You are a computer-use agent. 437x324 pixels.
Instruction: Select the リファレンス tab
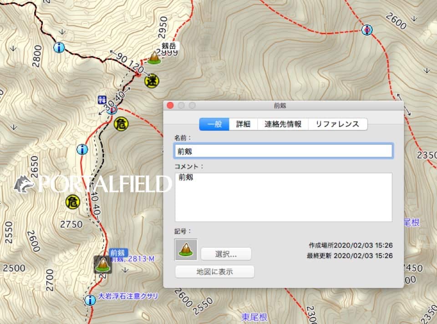(x=338, y=124)
